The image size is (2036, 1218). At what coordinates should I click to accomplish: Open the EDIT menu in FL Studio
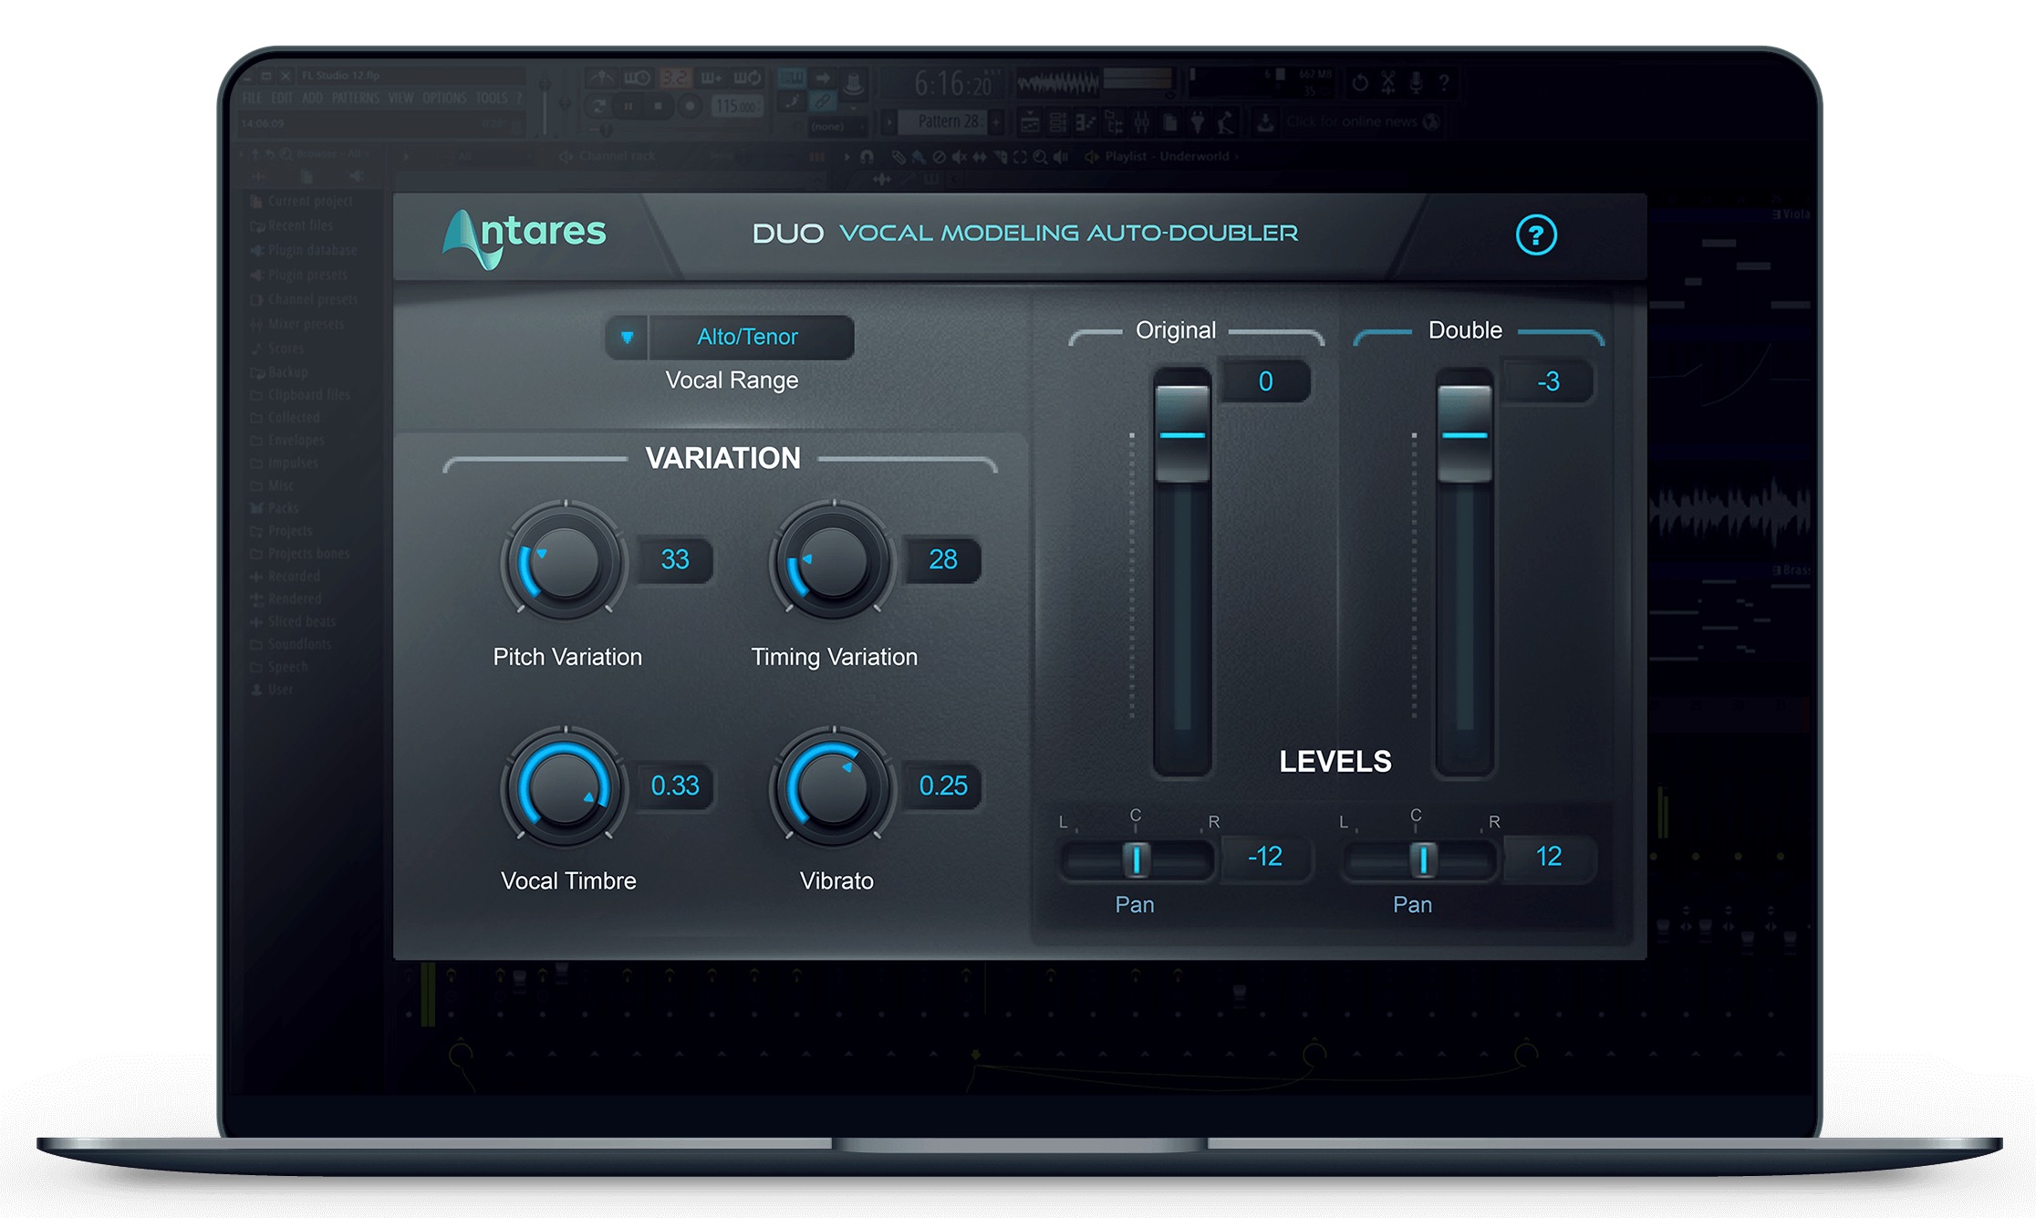(282, 98)
